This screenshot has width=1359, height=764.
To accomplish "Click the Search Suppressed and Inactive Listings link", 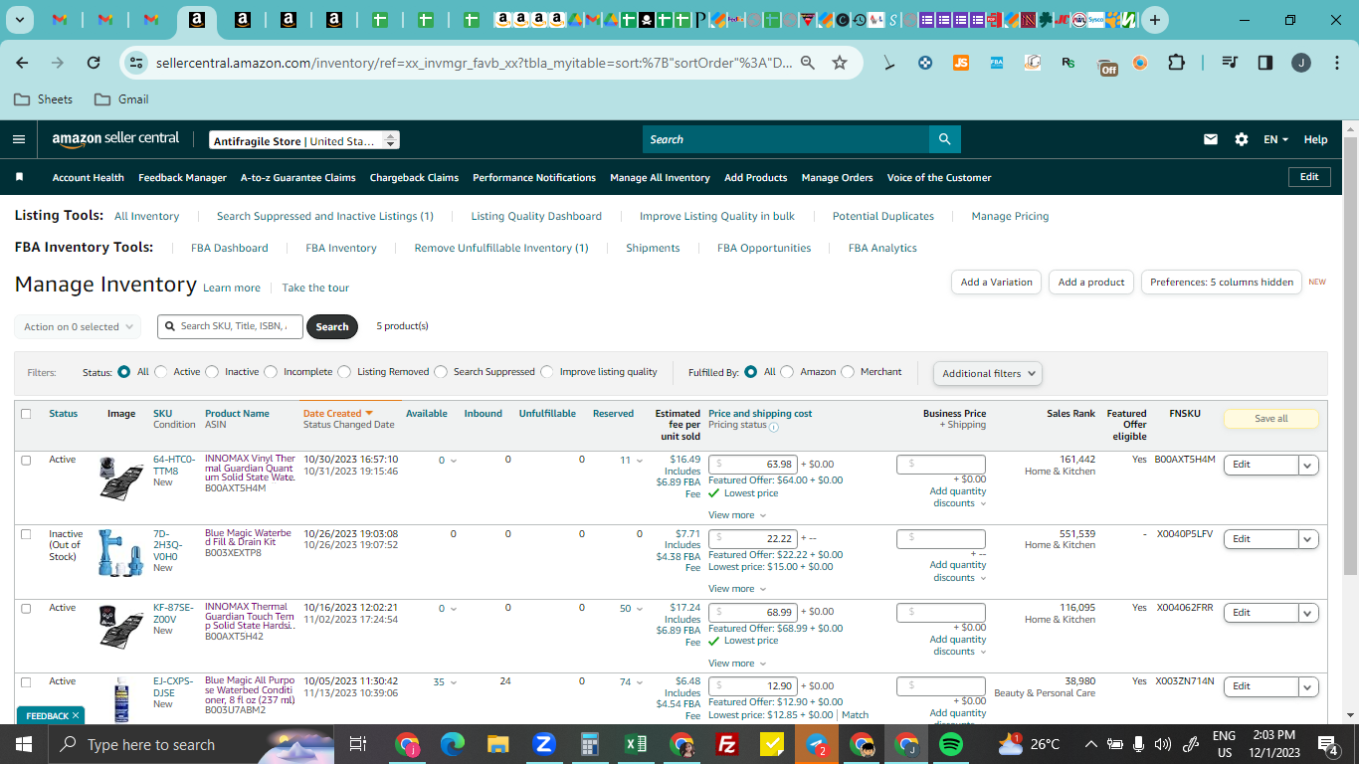I will (x=325, y=216).
